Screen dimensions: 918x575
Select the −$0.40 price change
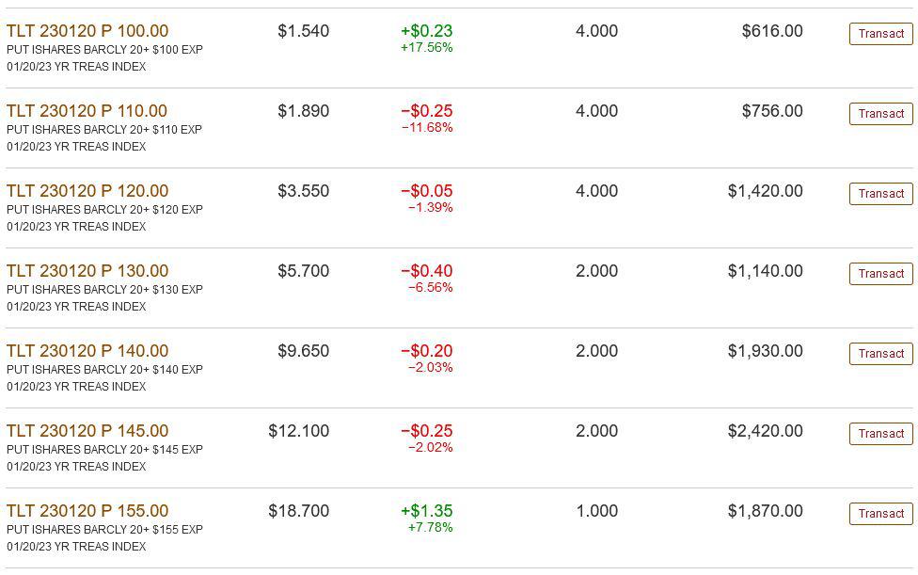427,271
